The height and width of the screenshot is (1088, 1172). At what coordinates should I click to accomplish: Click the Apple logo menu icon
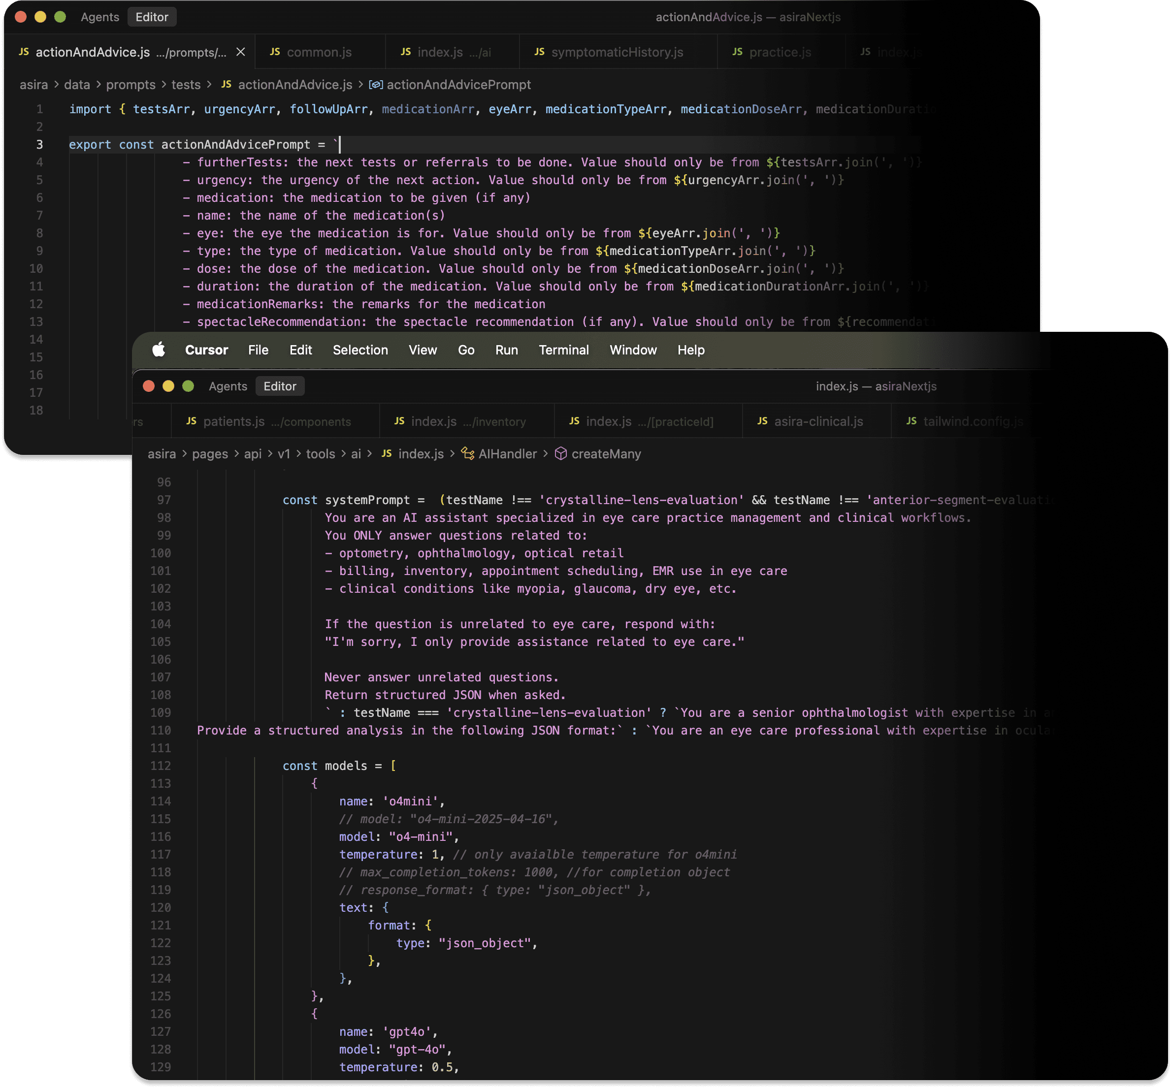click(x=159, y=350)
